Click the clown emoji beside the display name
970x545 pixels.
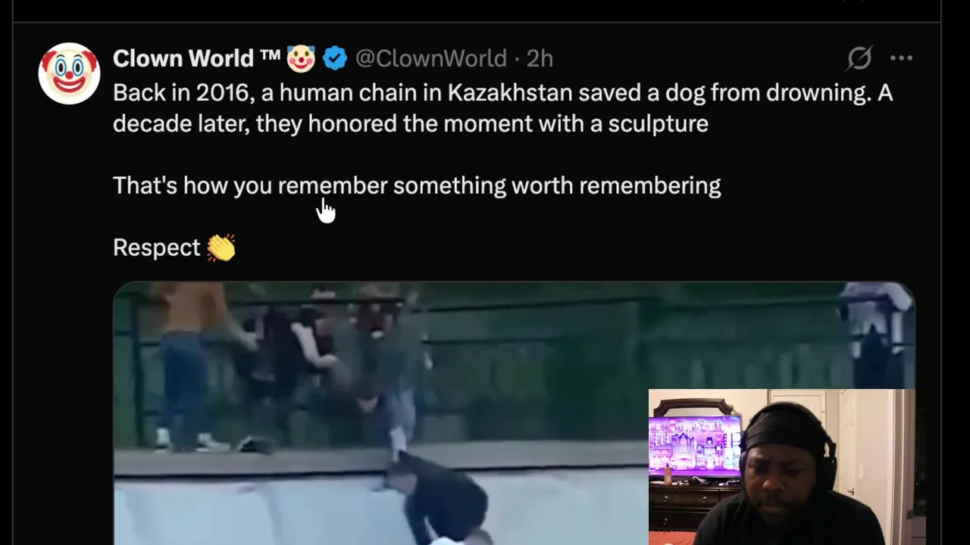(x=301, y=58)
